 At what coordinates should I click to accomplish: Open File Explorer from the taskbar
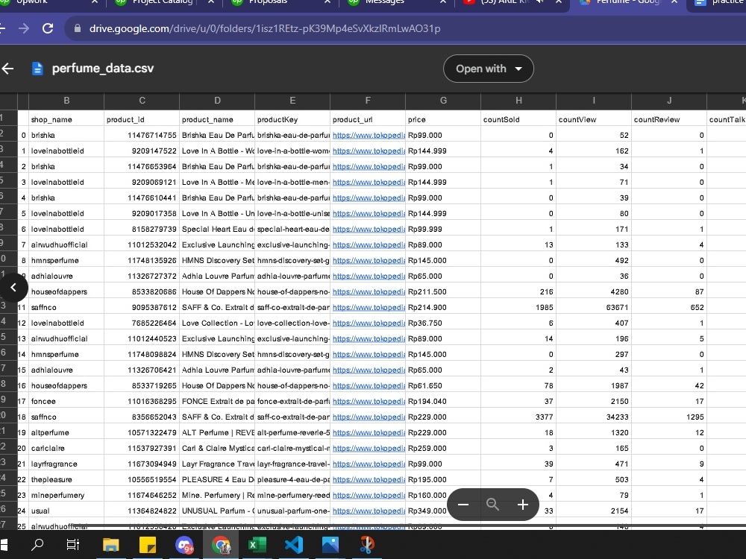tap(111, 544)
